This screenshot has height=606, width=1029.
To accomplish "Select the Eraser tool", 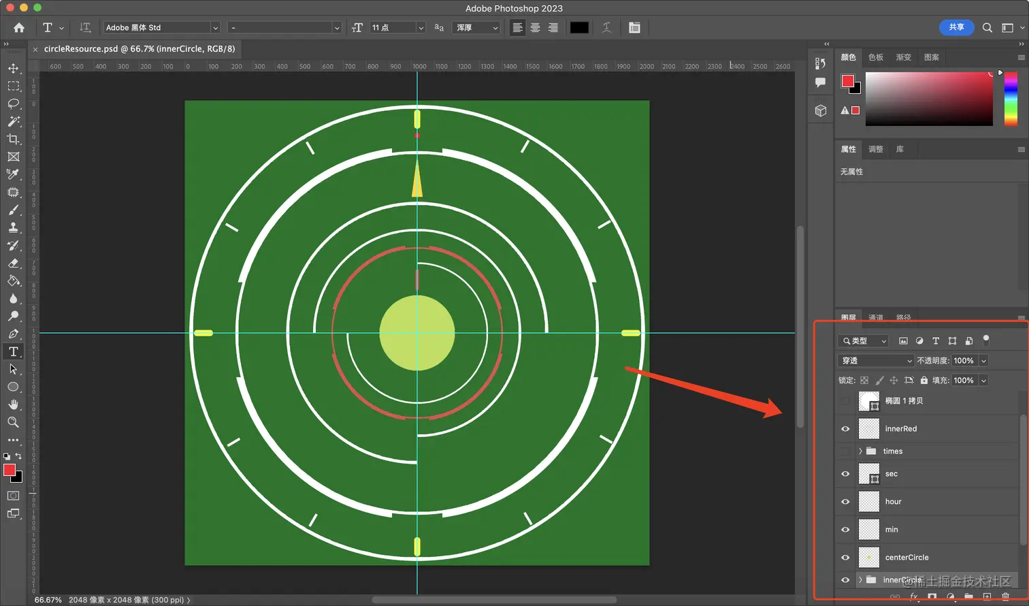I will (13, 263).
